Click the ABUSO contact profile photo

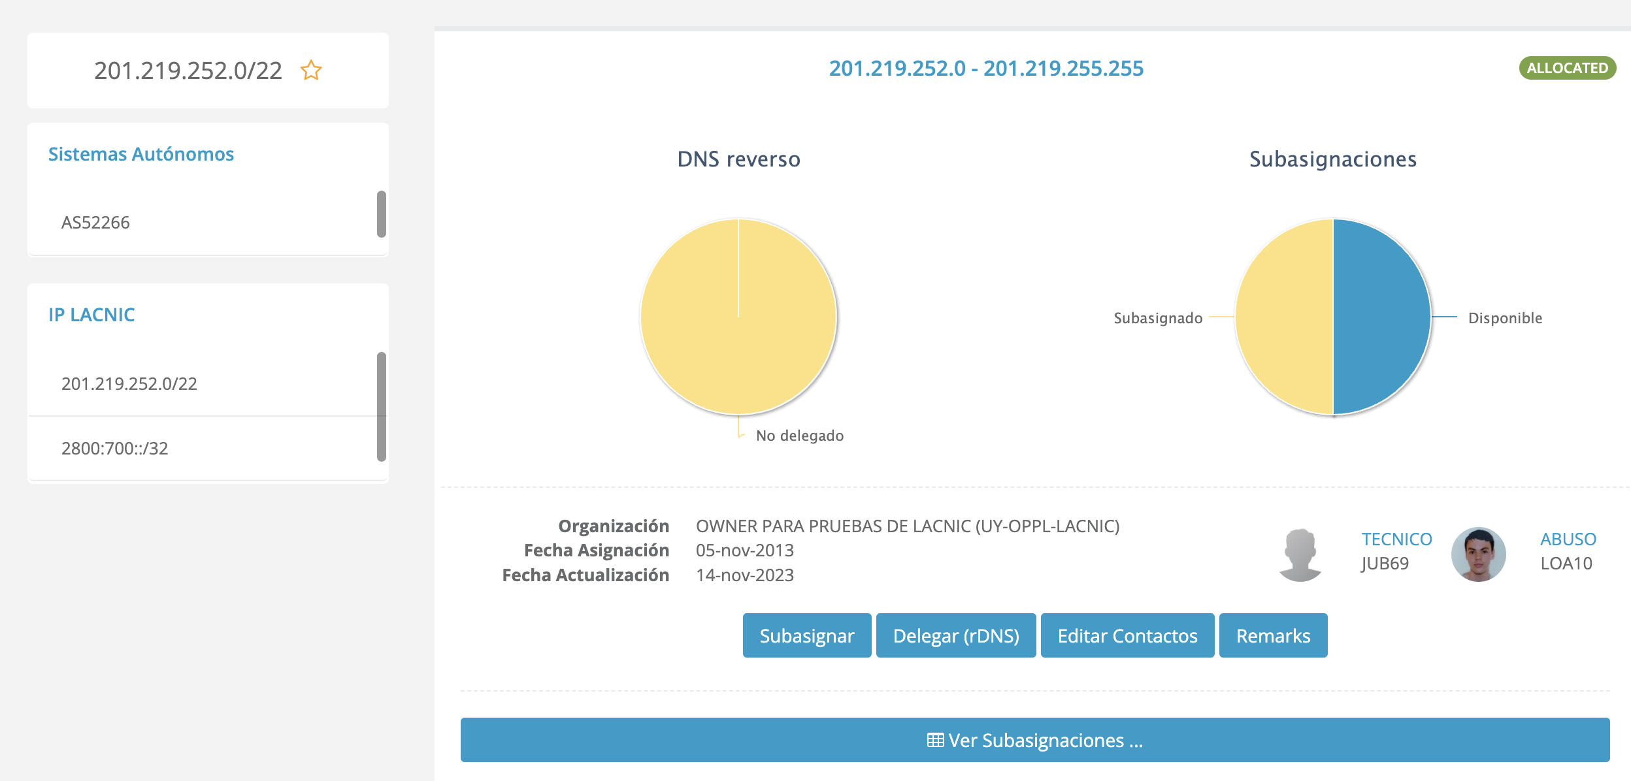[1478, 554]
